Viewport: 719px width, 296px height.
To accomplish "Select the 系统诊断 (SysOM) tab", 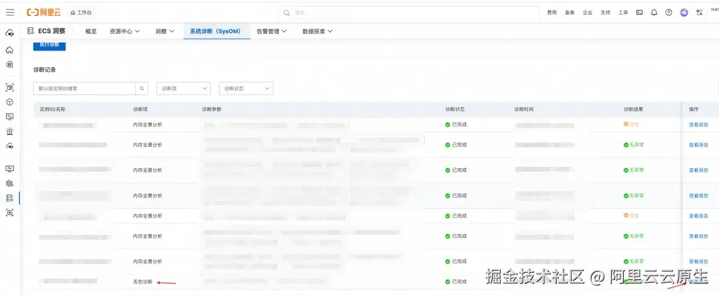I will (x=216, y=32).
